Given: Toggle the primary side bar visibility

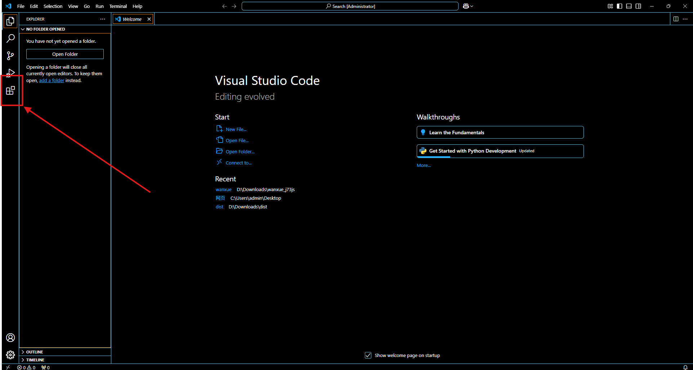Looking at the screenshot, I should (620, 6).
